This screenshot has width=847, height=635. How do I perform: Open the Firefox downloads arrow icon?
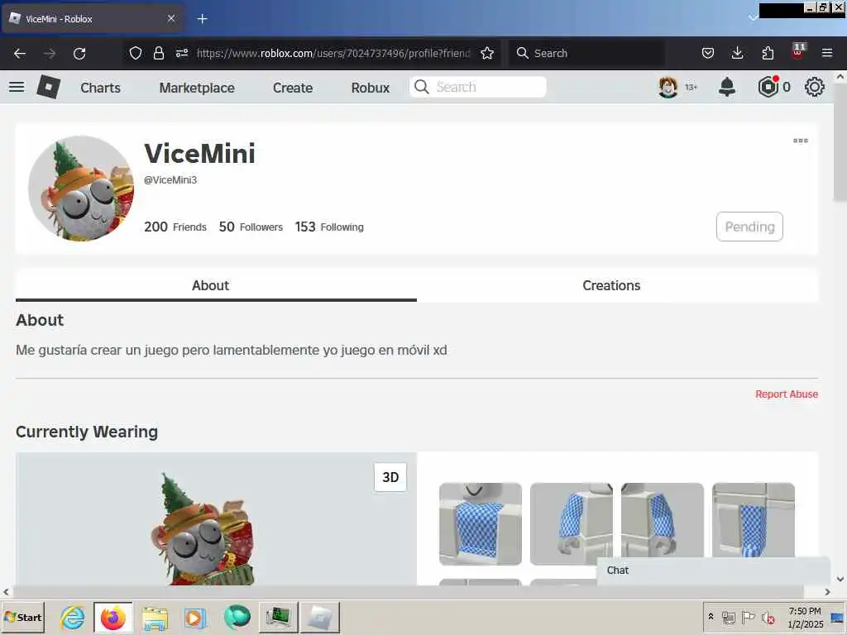pyautogui.click(x=737, y=53)
